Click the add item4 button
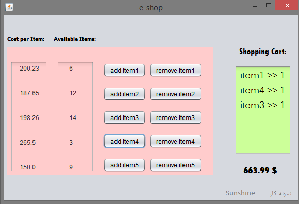The height and width of the screenshot is (204, 299). (x=124, y=141)
